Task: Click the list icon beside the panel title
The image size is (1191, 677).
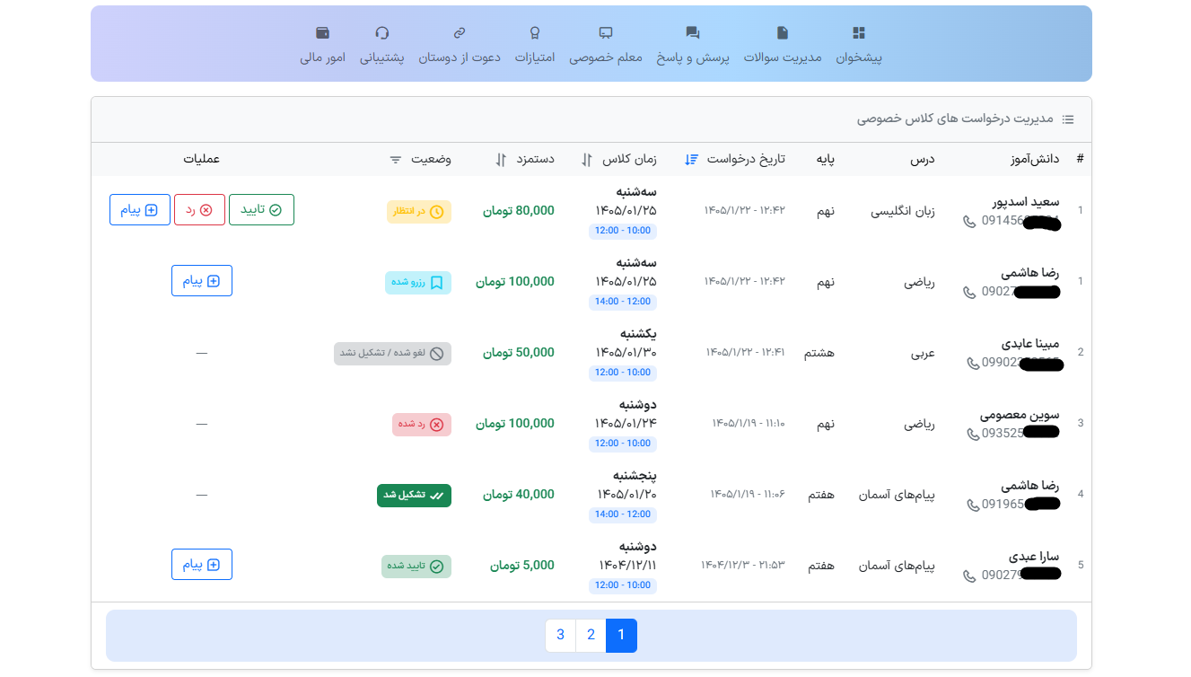Action: (x=1068, y=119)
